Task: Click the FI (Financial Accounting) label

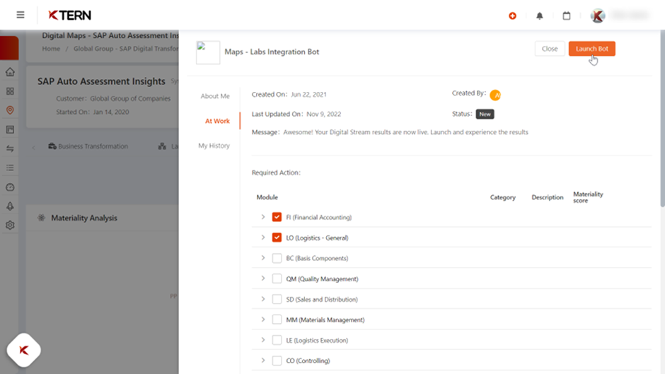Action: pos(318,217)
